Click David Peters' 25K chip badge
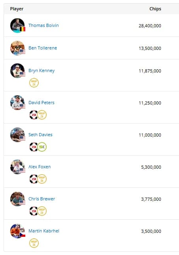Image resolution: width=179 pixels, height=255 pixels. [34, 115]
